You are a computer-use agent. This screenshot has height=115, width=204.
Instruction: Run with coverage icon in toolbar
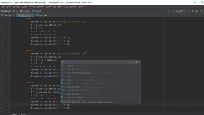pos(197,11)
